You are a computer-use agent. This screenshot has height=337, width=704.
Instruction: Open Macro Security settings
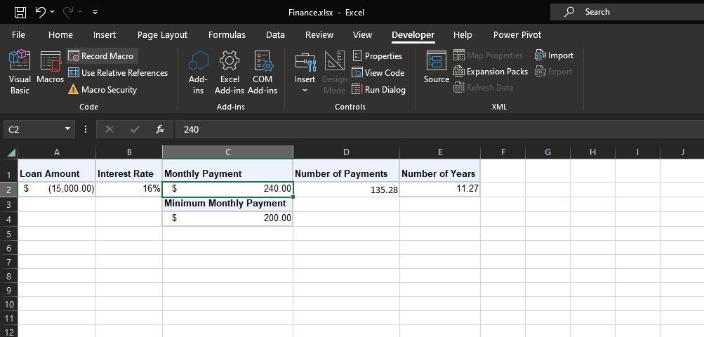(x=102, y=89)
